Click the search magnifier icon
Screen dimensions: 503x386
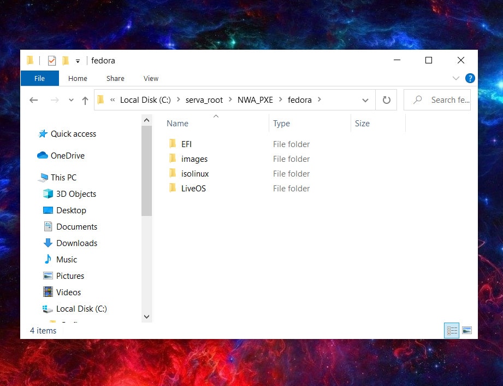tap(417, 100)
